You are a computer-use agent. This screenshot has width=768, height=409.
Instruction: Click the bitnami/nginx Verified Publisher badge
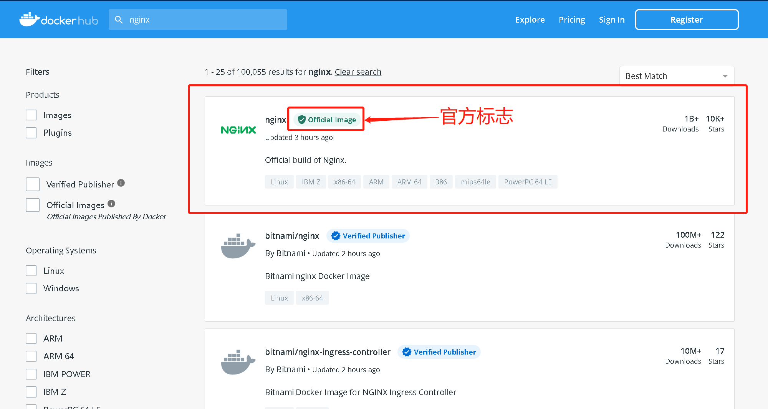[368, 236]
